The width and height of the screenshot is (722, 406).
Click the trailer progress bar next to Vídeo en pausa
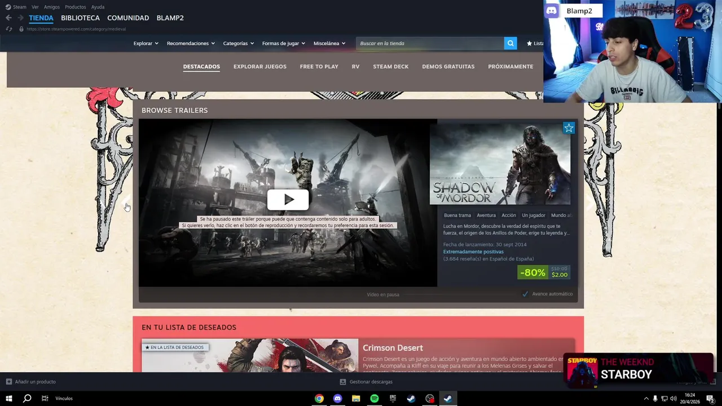pyautogui.click(x=460, y=294)
